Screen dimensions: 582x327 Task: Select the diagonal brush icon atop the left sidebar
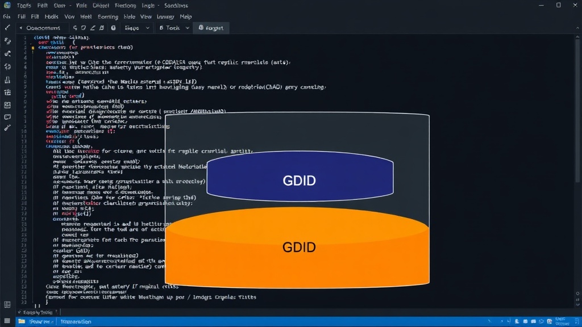(7, 28)
